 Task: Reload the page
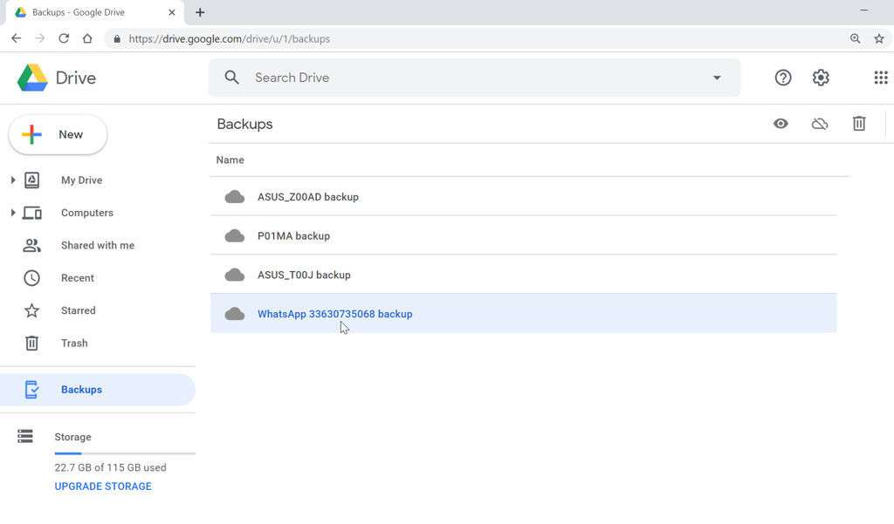64,38
